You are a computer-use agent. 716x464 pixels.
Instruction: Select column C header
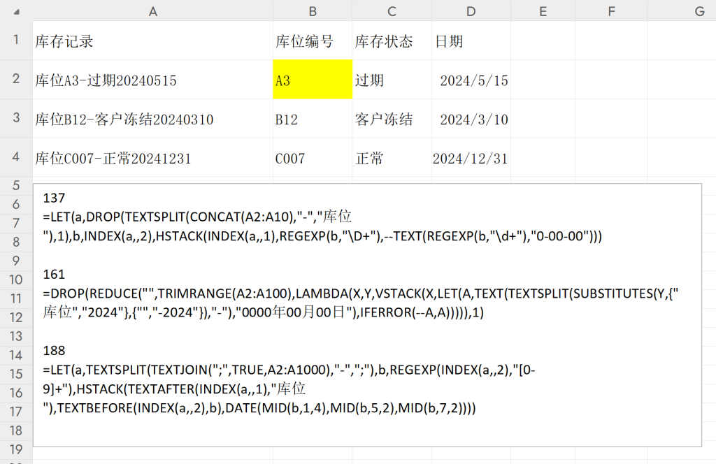click(392, 11)
